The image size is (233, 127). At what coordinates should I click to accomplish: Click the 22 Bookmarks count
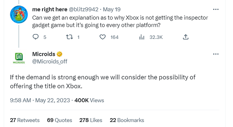point(127,120)
